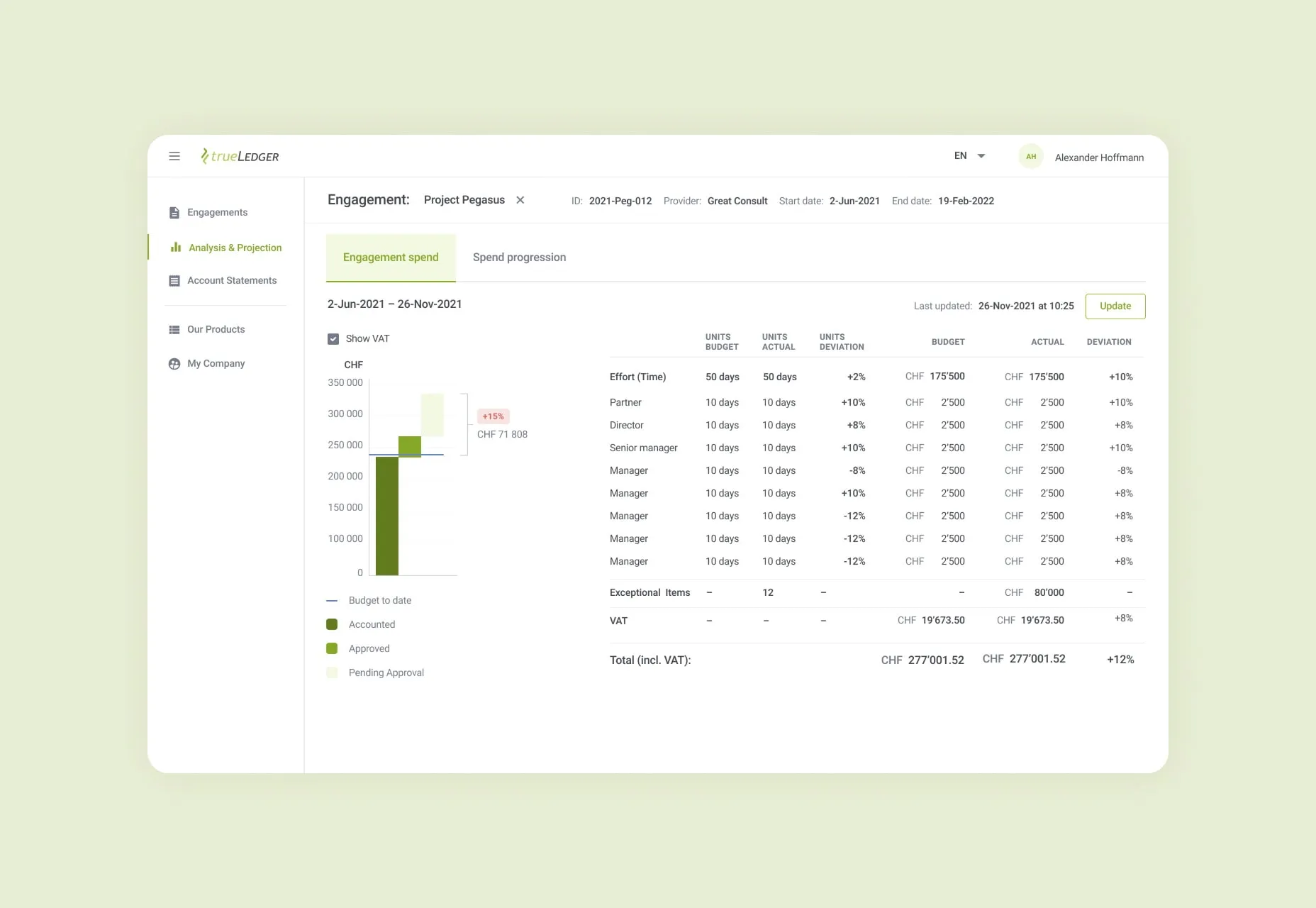Open Account Statements via its sidebar icon
This screenshot has height=908, width=1316.
click(174, 280)
